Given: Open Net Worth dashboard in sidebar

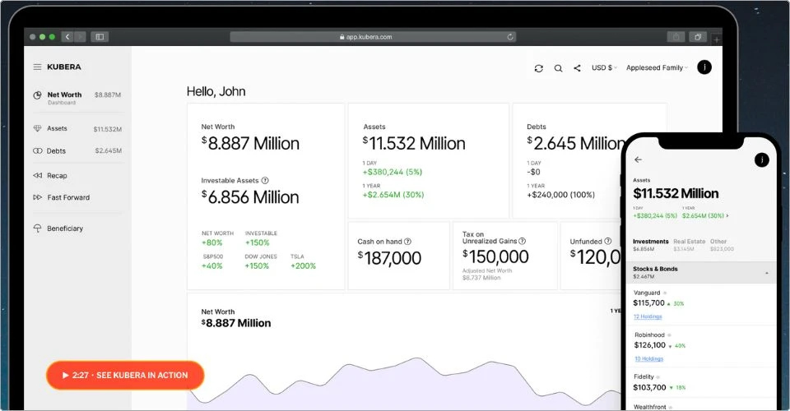Looking at the screenshot, I should tap(77, 98).
